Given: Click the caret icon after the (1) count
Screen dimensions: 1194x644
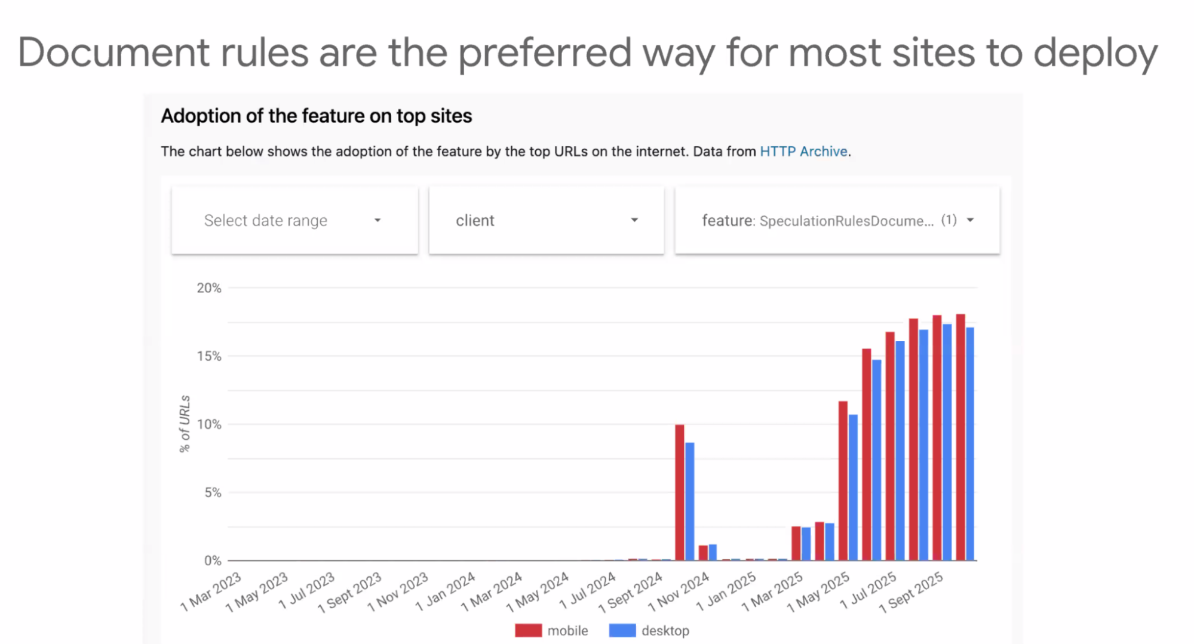Looking at the screenshot, I should (971, 220).
